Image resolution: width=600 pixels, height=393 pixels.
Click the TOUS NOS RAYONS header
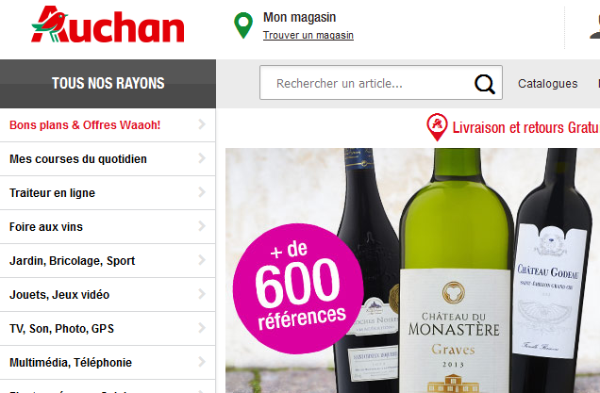coord(108,83)
